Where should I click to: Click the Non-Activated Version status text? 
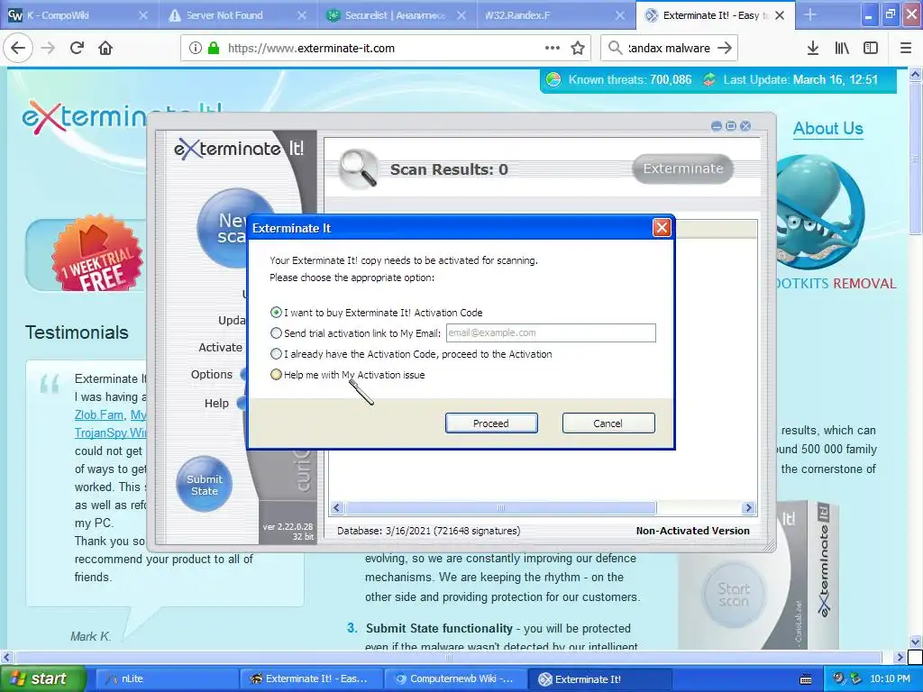tap(692, 531)
